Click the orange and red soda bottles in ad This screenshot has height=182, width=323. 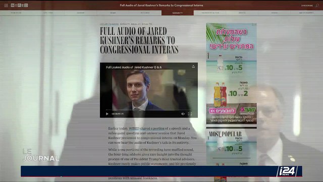220,95
